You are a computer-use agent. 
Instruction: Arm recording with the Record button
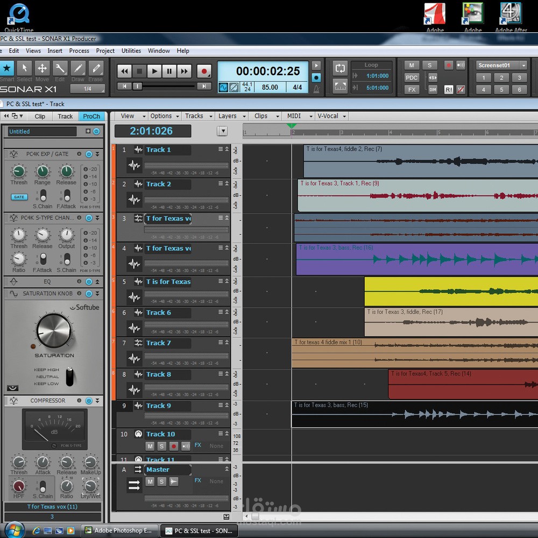(204, 72)
